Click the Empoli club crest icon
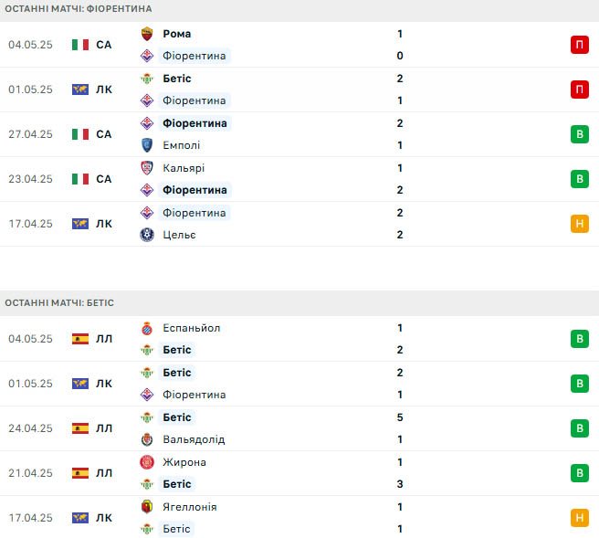599x538 pixels. pos(147,145)
